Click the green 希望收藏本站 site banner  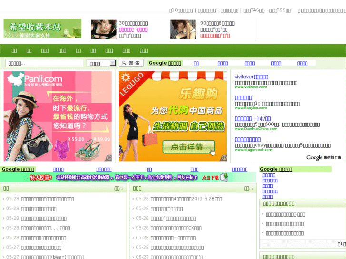coord(42,29)
